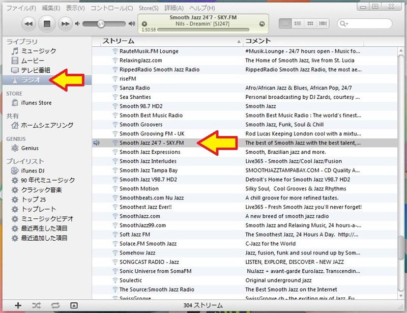Adjust the volume slider knob
The width and height of the screenshot is (407, 313).
(101, 24)
